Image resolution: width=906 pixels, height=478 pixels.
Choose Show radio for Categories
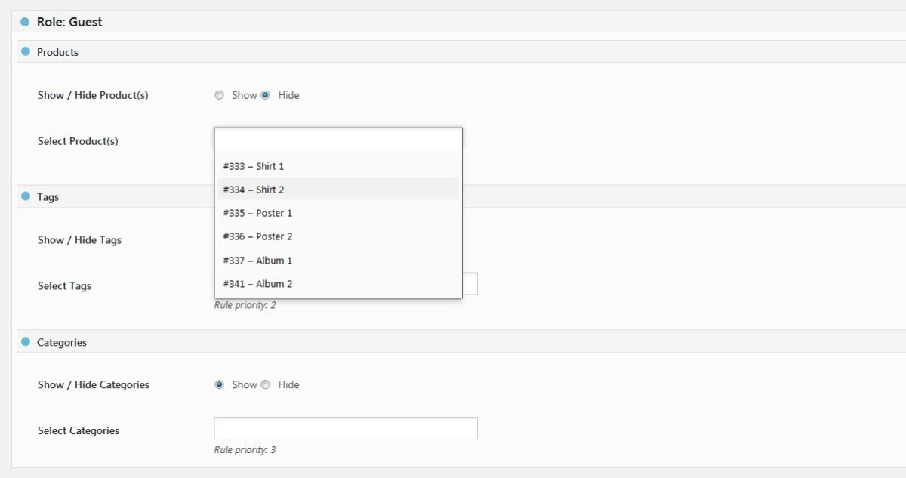click(x=220, y=384)
